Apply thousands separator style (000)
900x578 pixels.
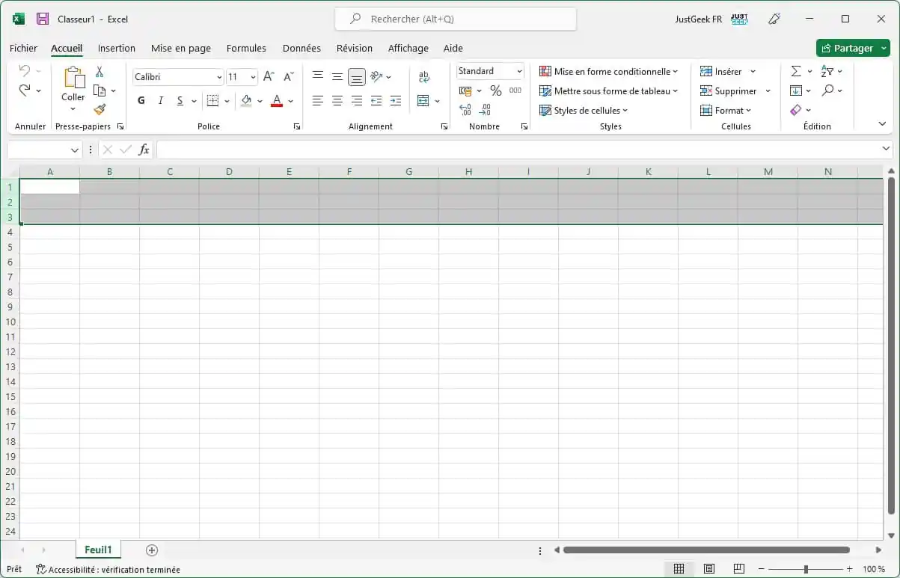(x=515, y=90)
